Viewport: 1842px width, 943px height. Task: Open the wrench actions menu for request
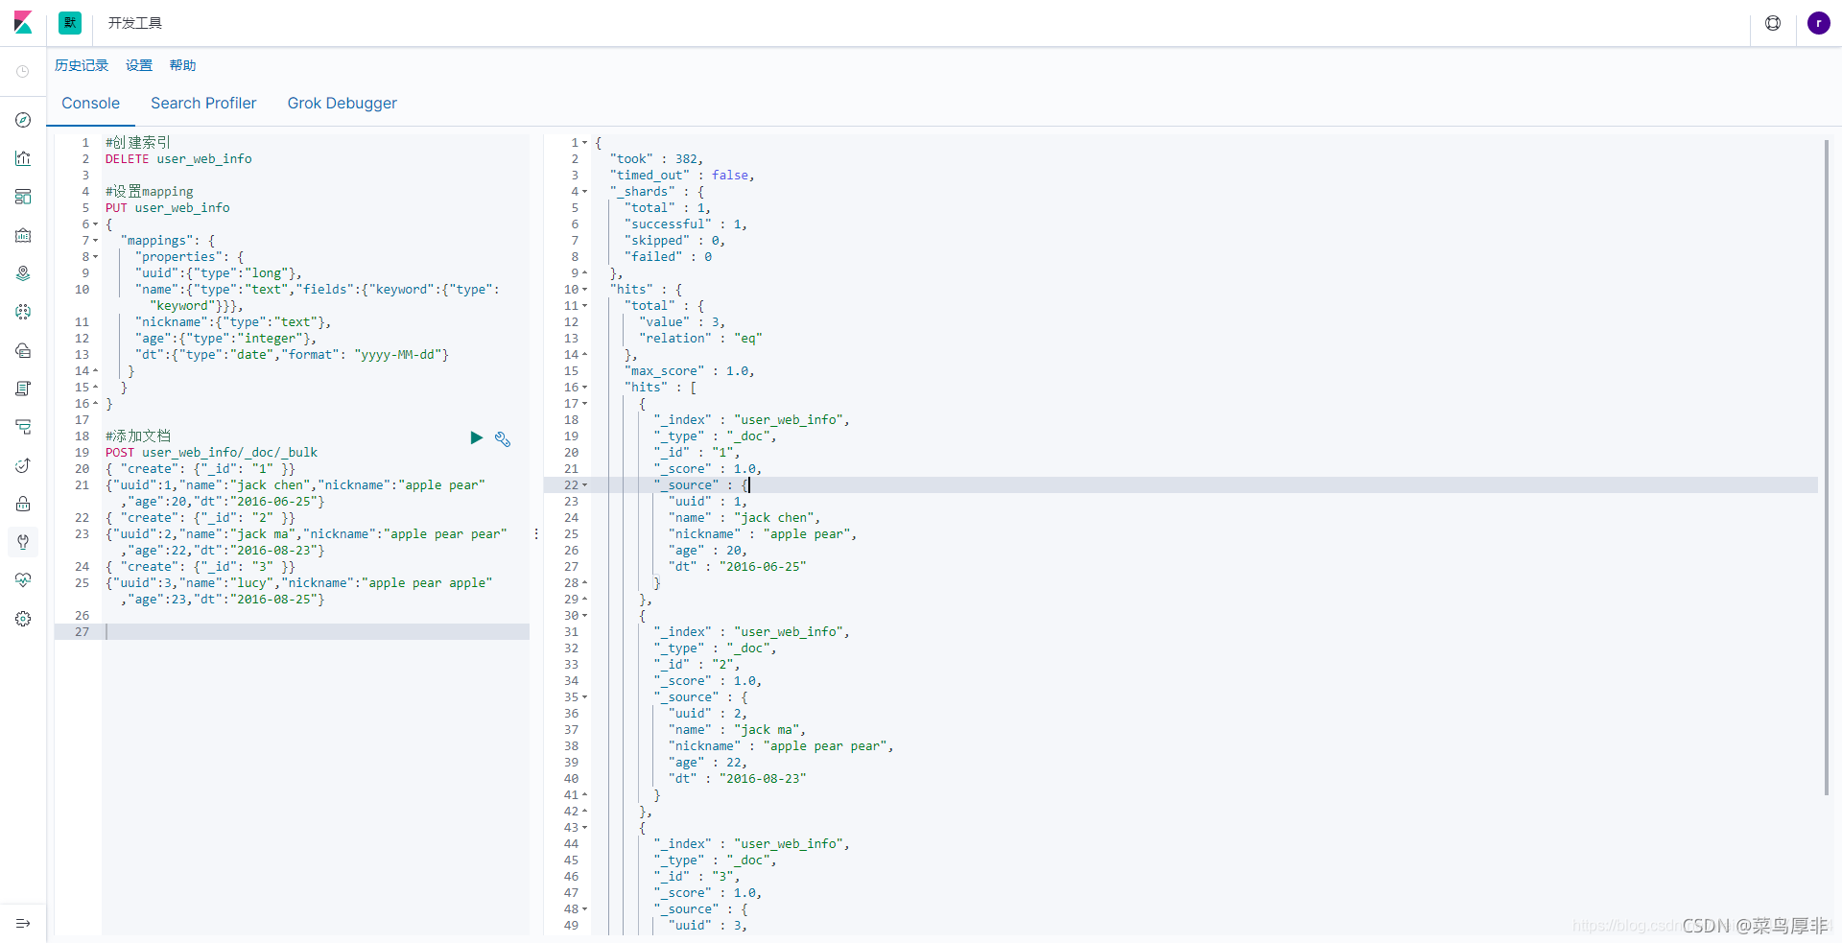coord(503,438)
